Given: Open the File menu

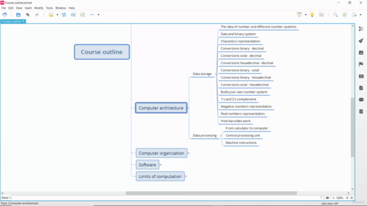Looking at the screenshot, I should [3, 8].
